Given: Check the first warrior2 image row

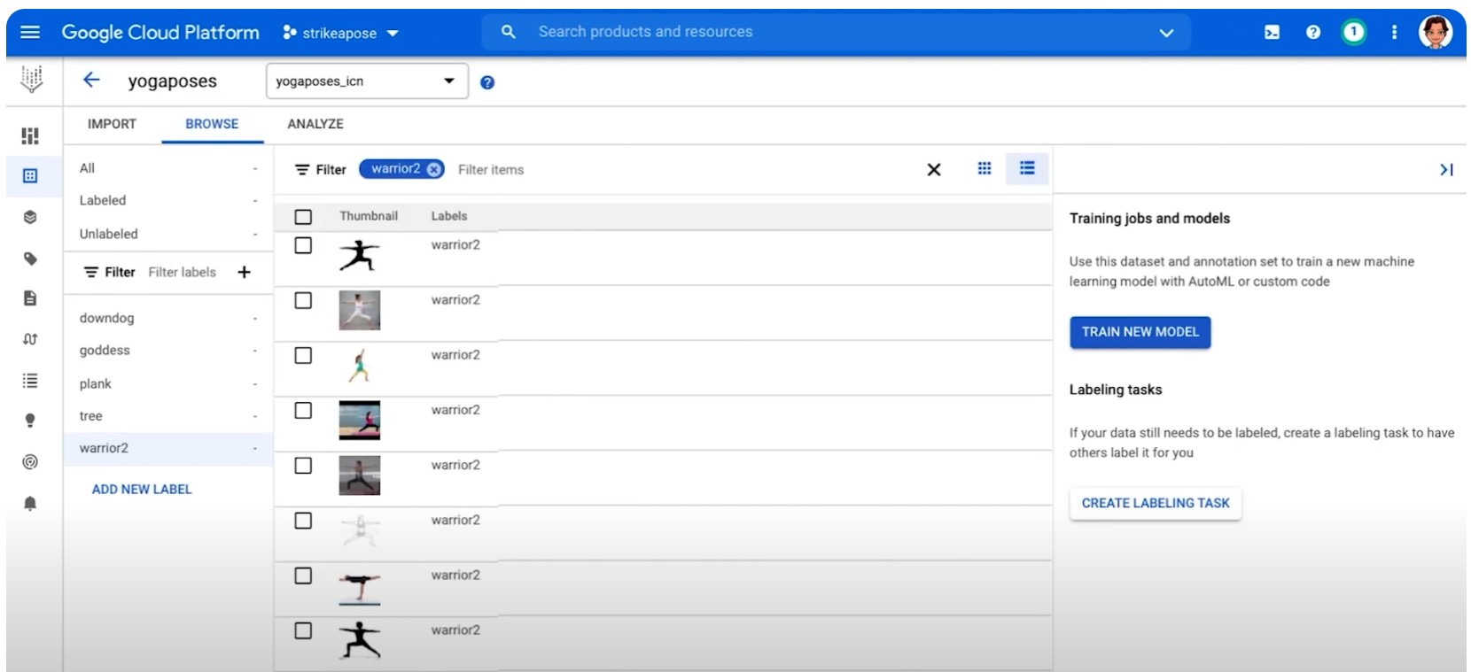Looking at the screenshot, I should click(303, 245).
